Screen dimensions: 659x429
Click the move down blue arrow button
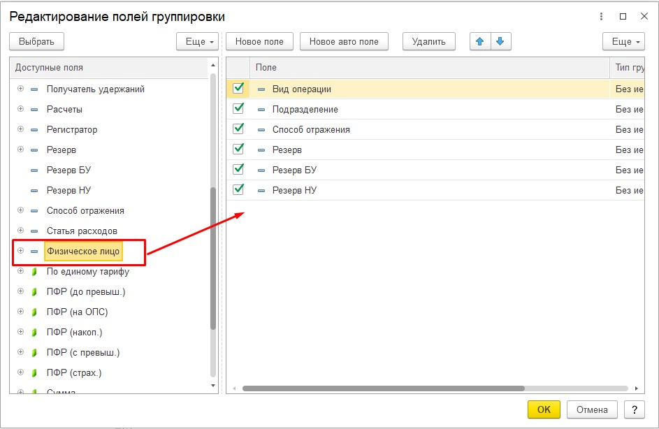point(500,42)
